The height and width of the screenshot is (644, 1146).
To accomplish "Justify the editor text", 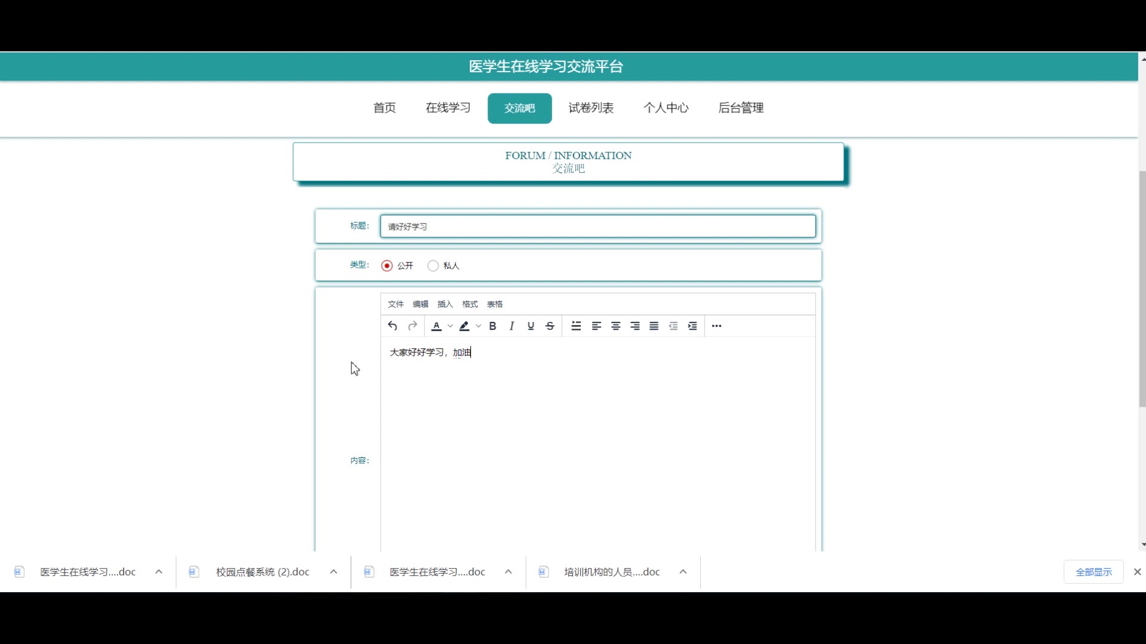I will click(654, 326).
